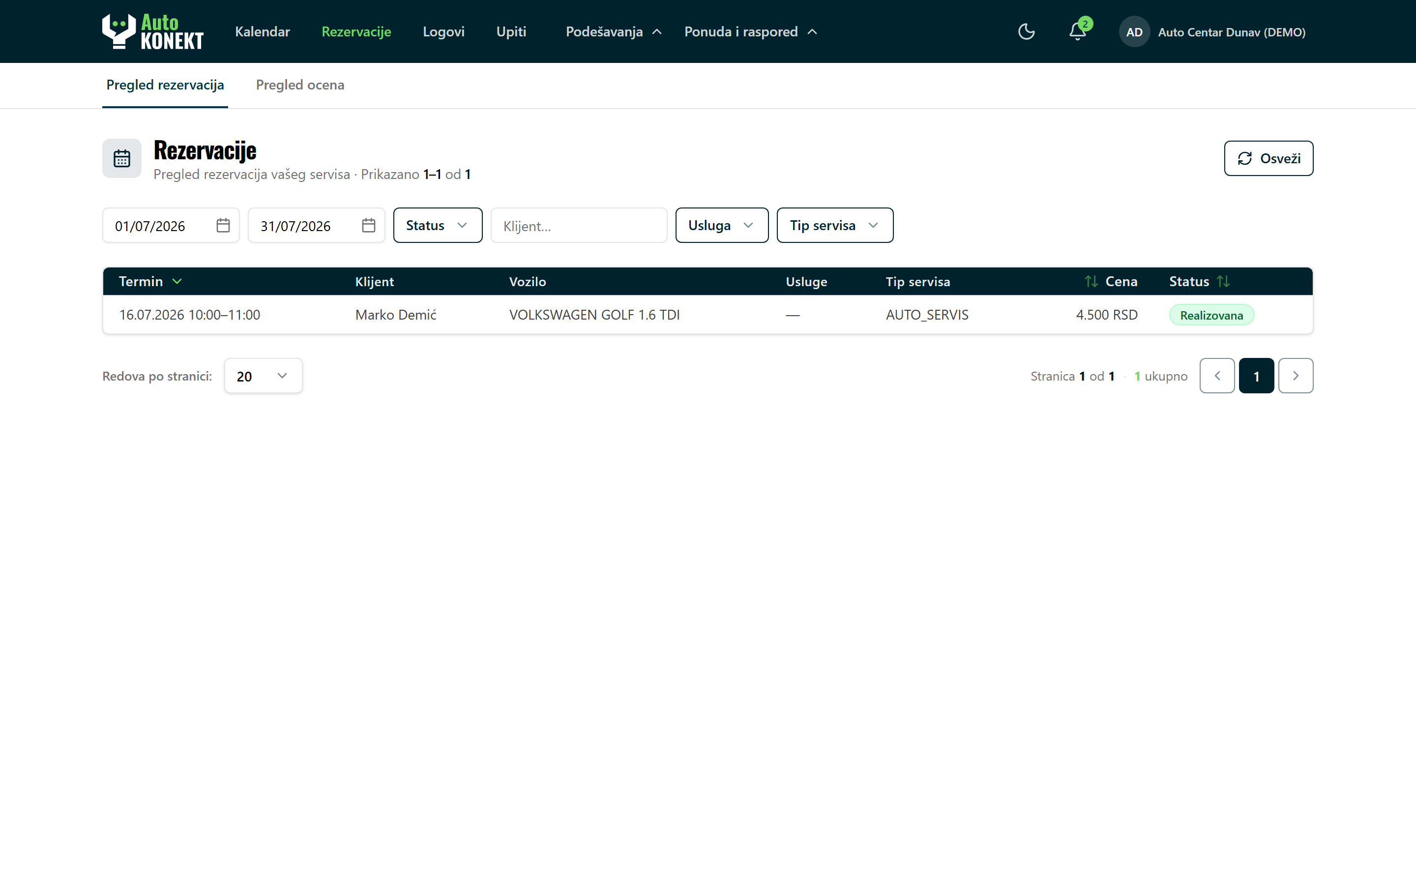Open Logovi in navigation
The width and height of the screenshot is (1416, 885).
click(443, 31)
